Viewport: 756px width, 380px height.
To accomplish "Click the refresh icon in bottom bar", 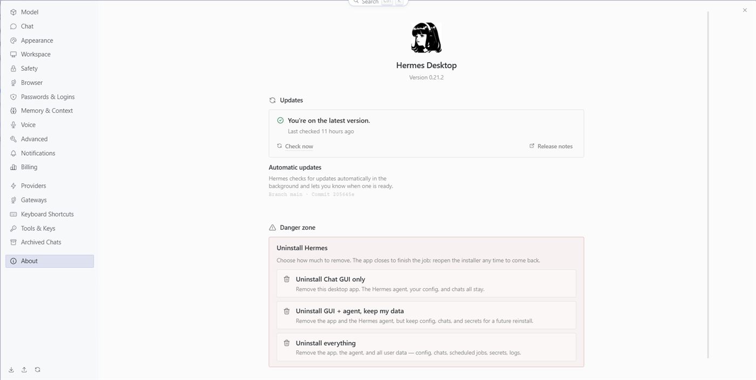I will [37, 370].
